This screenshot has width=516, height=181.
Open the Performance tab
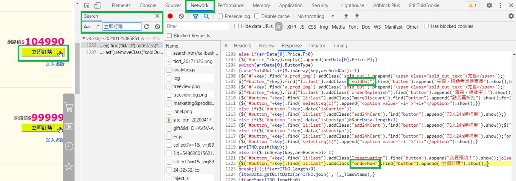(231, 5)
